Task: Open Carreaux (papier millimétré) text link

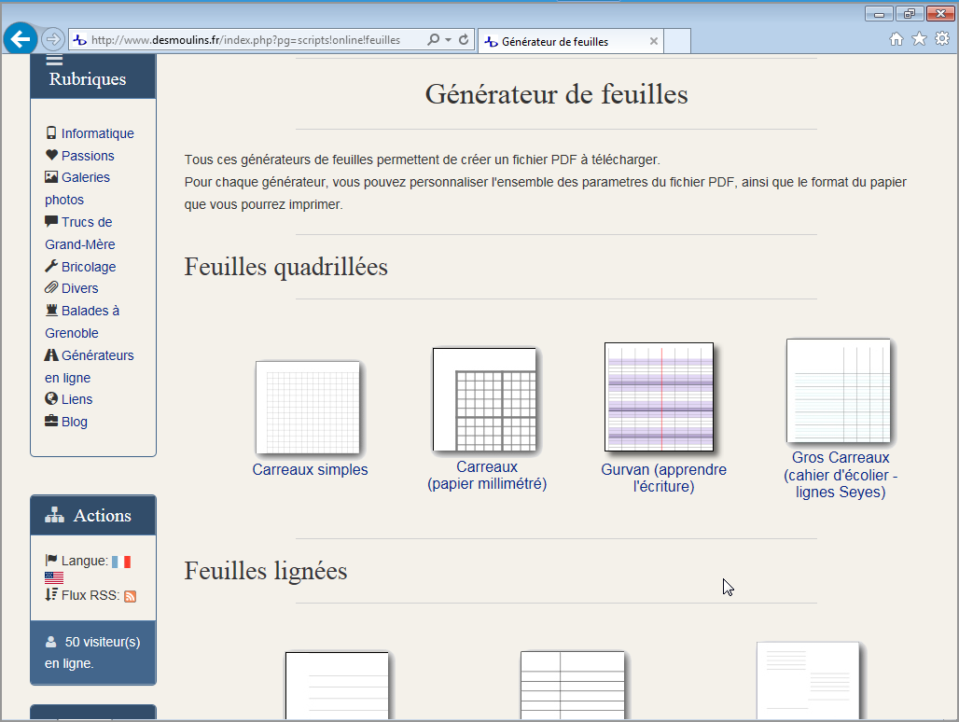Action: click(x=487, y=475)
